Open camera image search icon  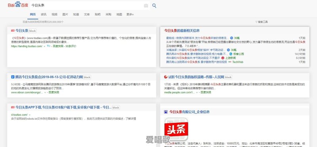click(146, 6)
